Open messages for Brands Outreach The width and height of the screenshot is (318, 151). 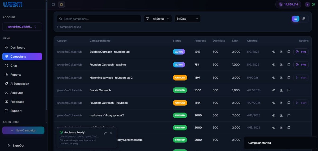[x=289, y=90]
